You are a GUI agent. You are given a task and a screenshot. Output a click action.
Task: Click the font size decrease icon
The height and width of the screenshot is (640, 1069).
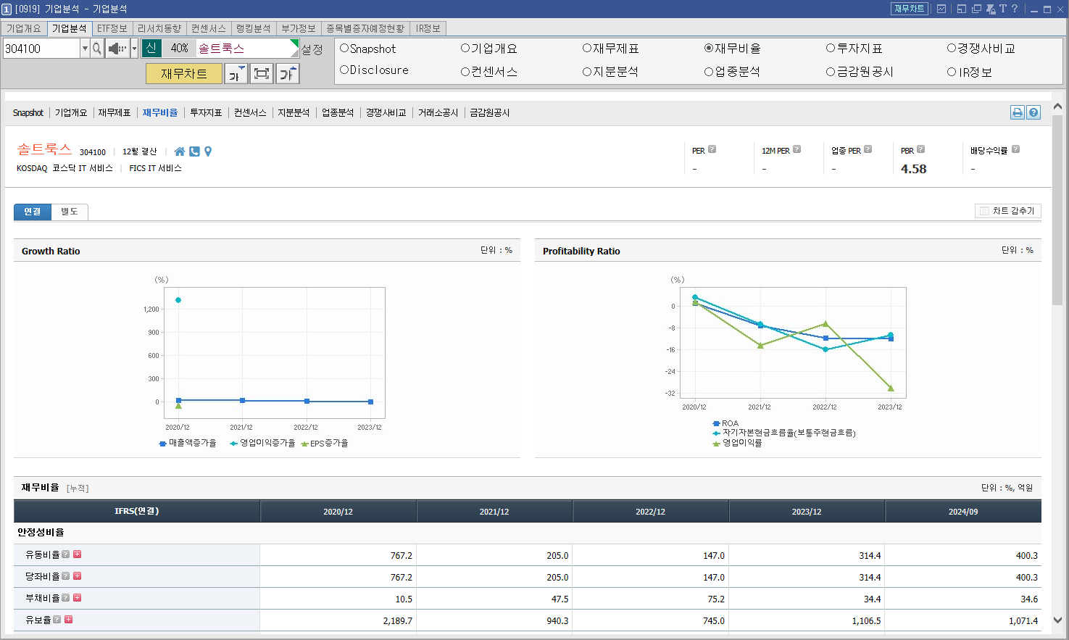pos(236,73)
